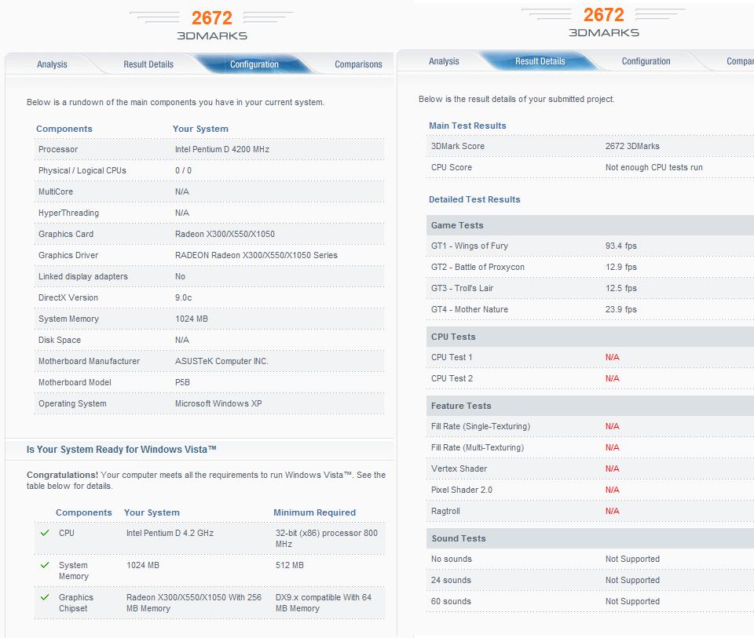
Task: Click the Pixel Shader 2.0 row label
Action: pos(462,490)
